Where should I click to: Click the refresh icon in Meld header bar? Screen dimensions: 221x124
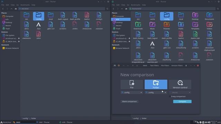pos(119,65)
